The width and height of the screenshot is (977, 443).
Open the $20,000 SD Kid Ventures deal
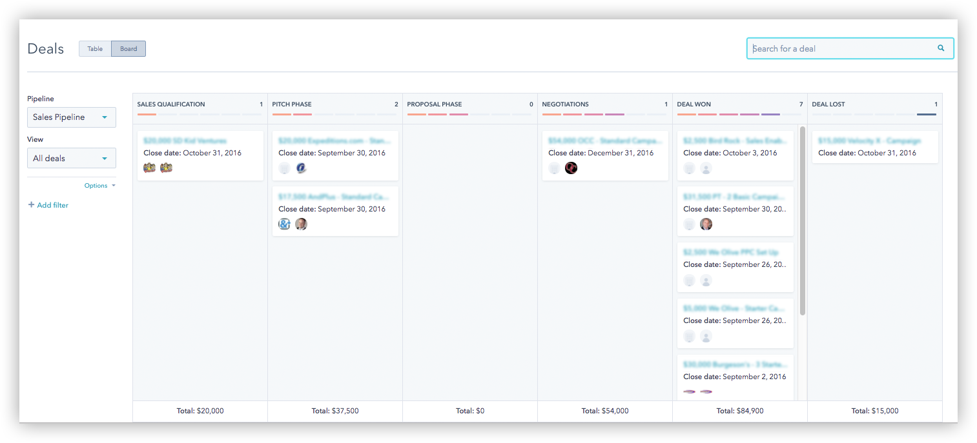point(185,141)
